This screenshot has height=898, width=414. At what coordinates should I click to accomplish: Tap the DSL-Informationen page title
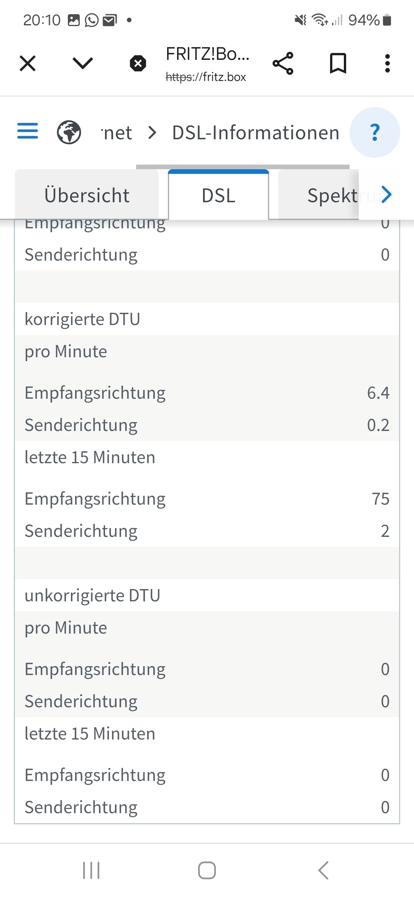256,133
